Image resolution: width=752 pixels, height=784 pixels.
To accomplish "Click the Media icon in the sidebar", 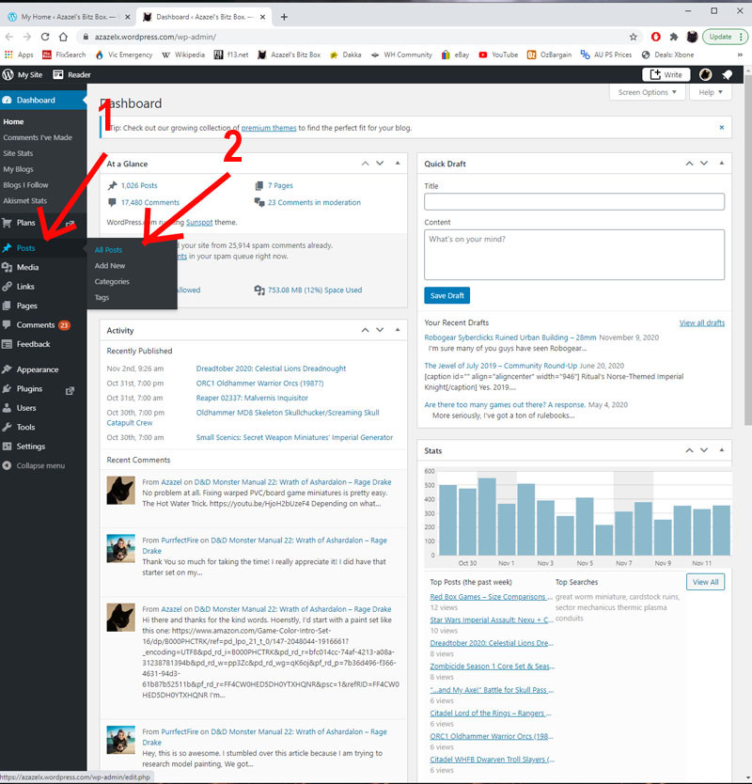I will pos(8,267).
